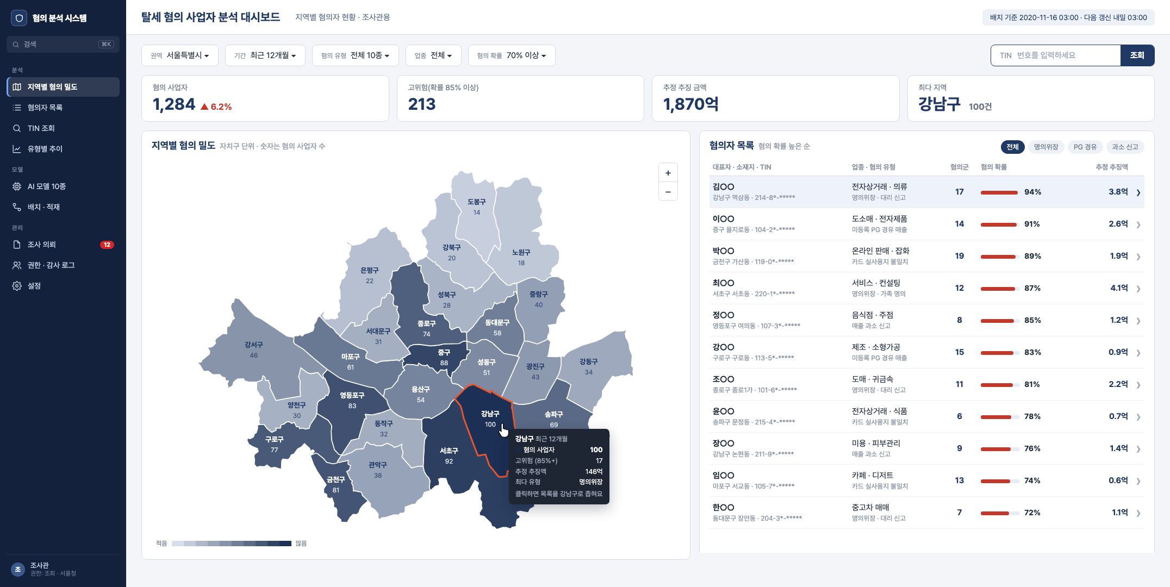Expand the 이OO row chevron
This screenshot has height=587, width=1170.
tap(1138, 224)
